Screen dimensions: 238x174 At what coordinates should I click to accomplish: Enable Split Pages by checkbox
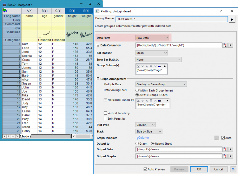[105, 118]
